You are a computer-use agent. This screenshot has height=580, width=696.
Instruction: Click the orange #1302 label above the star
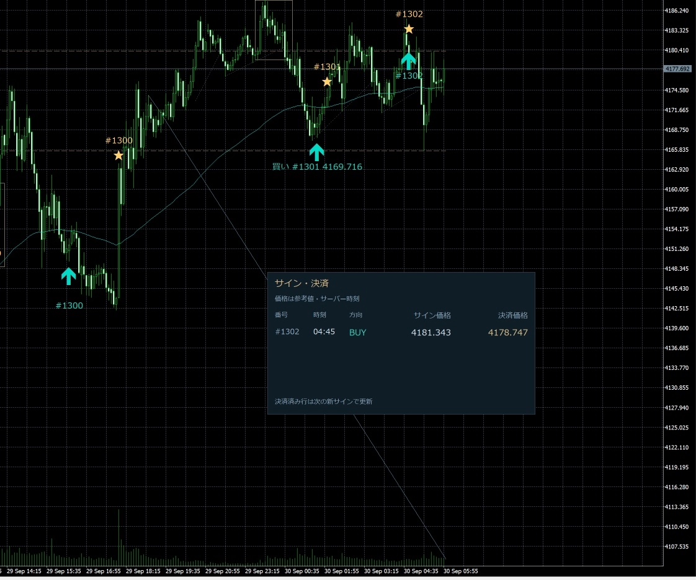coord(409,14)
